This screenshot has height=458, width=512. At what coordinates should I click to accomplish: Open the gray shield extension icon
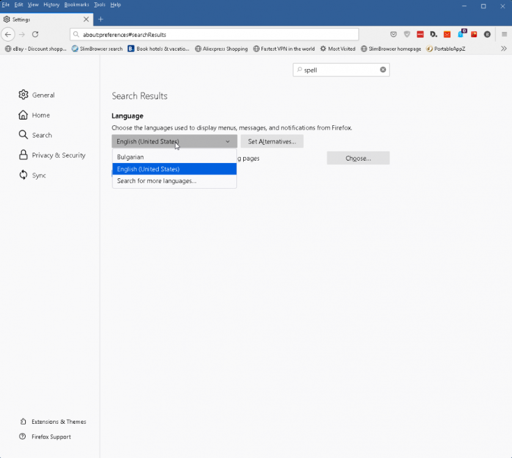click(407, 34)
